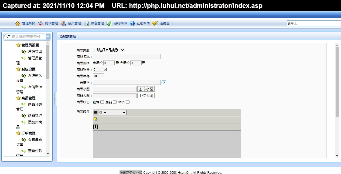Image resolution: width=341 pixels, height=174 pixels.
Task: Click the 商品名称 input field
Action: 127,56
